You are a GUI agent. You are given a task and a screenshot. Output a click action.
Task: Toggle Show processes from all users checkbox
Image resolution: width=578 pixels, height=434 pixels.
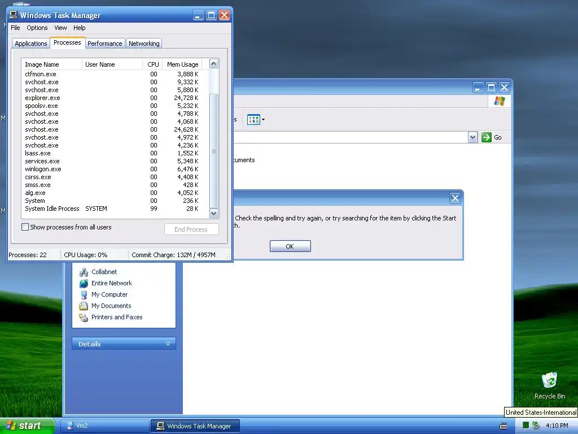tap(25, 227)
